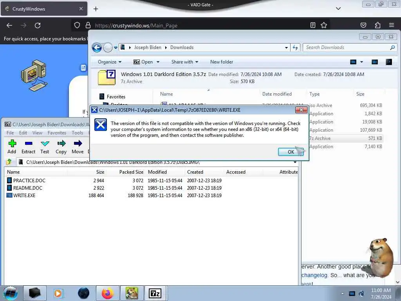Screen dimensions: 401x301
Task: Open view options dropdown arrow in Explorer
Action: 361,62
